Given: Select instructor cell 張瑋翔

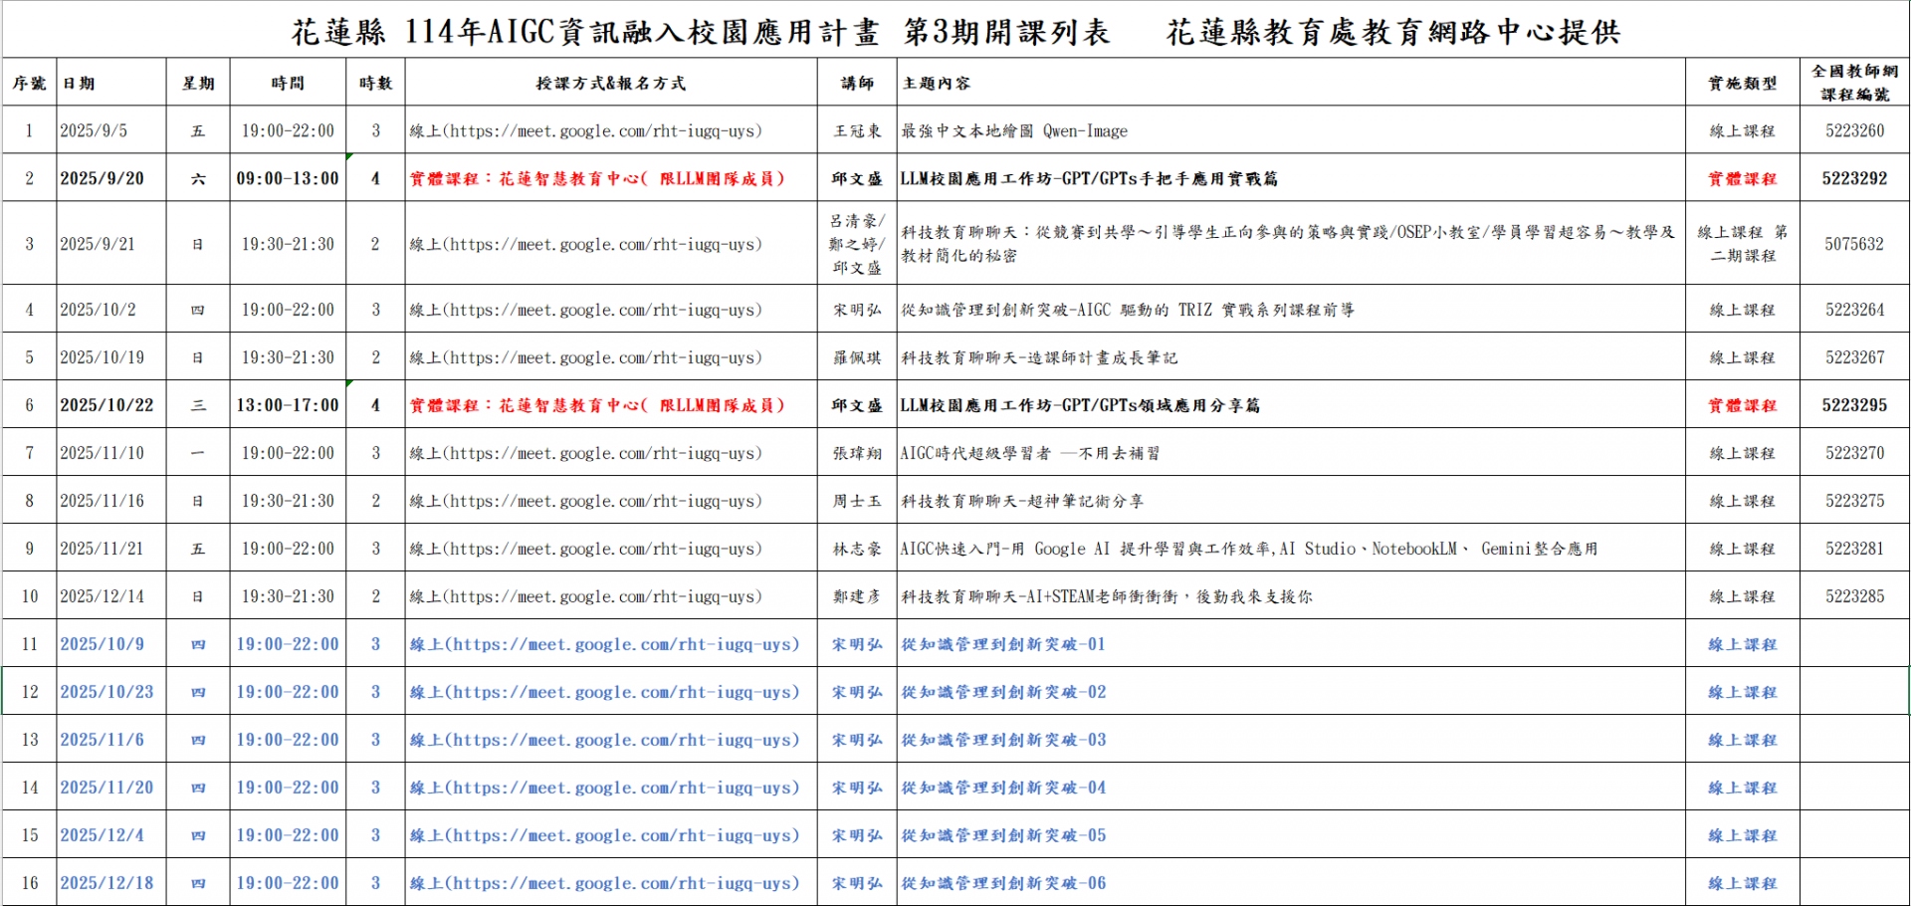Looking at the screenshot, I should 857,454.
